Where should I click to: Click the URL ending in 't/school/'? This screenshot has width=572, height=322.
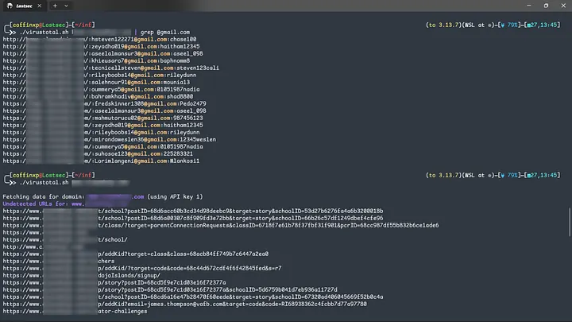point(65,239)
